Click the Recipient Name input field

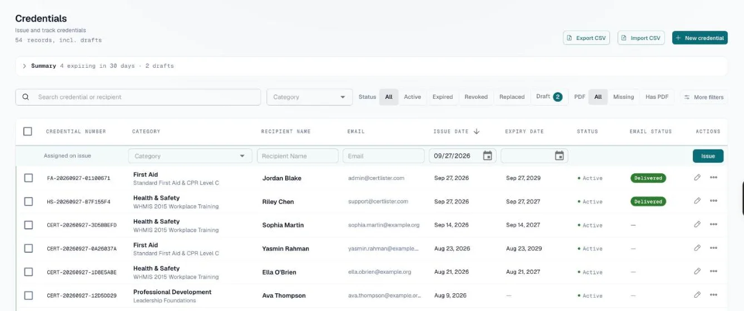[297, 156]
